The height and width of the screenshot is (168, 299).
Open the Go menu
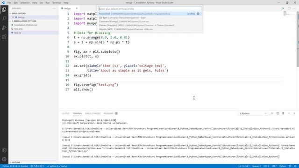[x=42, y=3]
